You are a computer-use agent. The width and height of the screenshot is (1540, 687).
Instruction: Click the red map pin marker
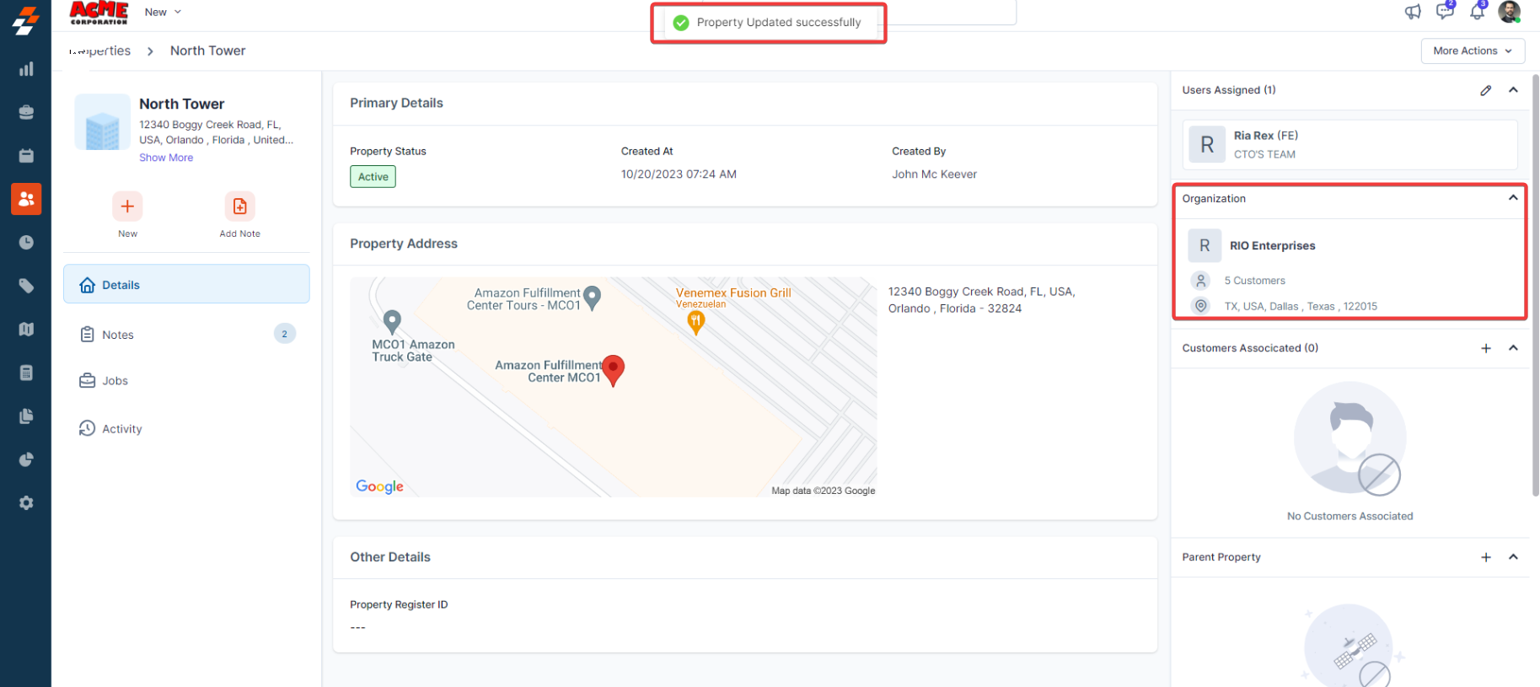(614, 368)
